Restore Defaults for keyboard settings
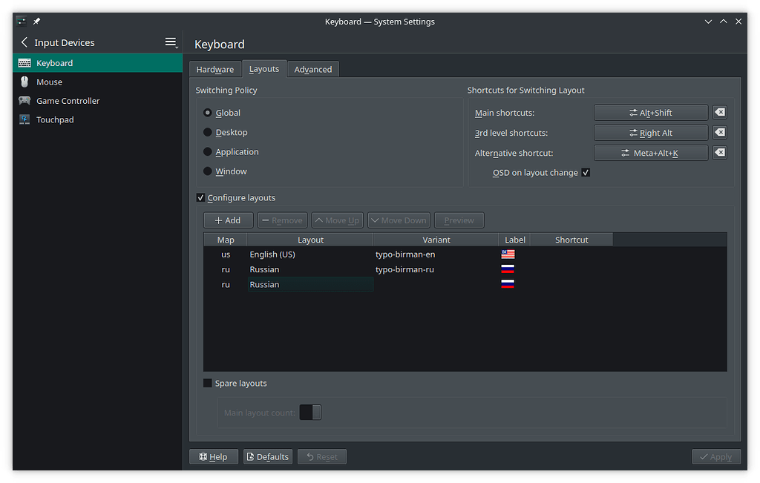 pyautogui.click(x=267, y=456)
